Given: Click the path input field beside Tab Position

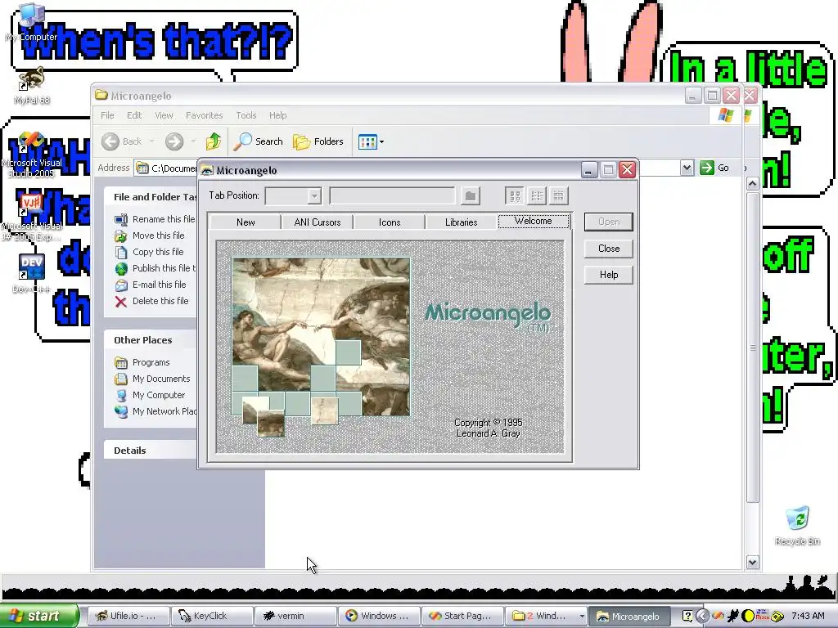Looking at the screenshot, I should coord(392,196).
